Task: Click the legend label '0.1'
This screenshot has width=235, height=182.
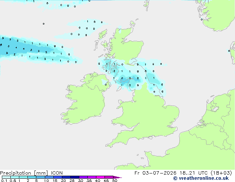Action: coord(4,181)
